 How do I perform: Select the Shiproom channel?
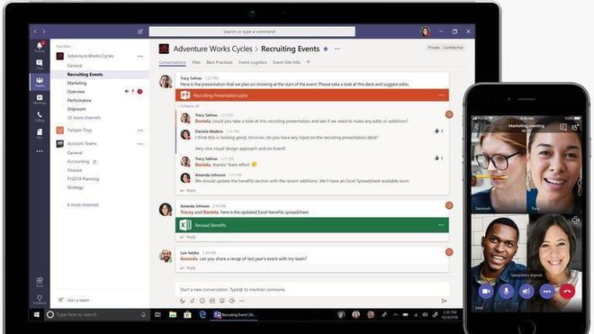point(76,109)
